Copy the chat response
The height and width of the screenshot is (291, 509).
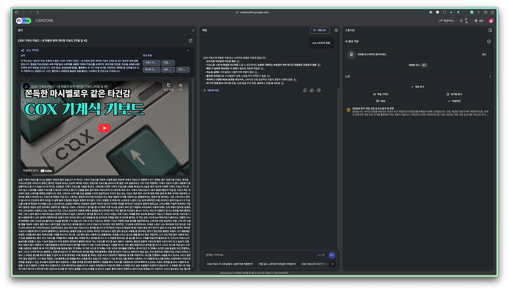point(305,90)
